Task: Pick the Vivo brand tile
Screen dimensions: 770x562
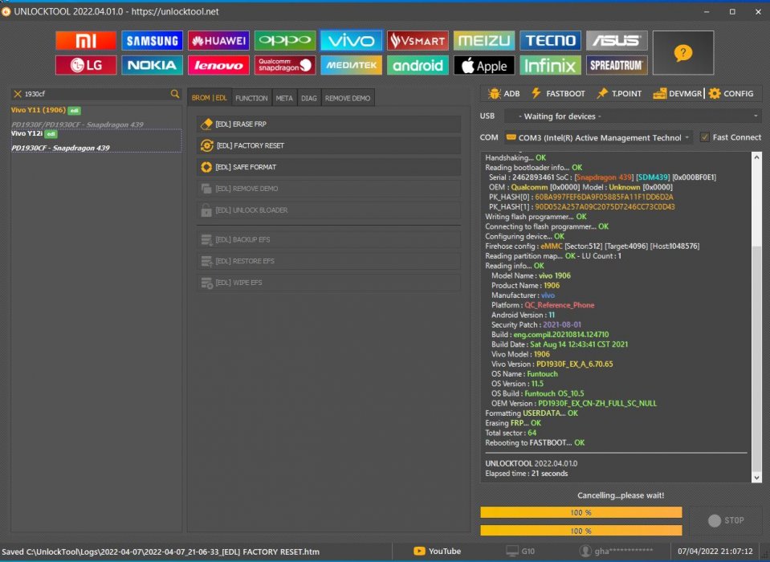Action: 351,40
